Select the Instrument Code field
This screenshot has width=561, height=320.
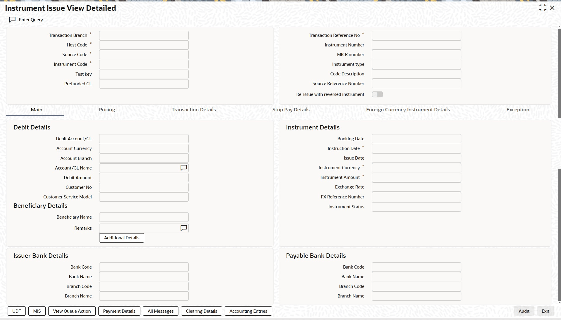click(x=144, y=64)
